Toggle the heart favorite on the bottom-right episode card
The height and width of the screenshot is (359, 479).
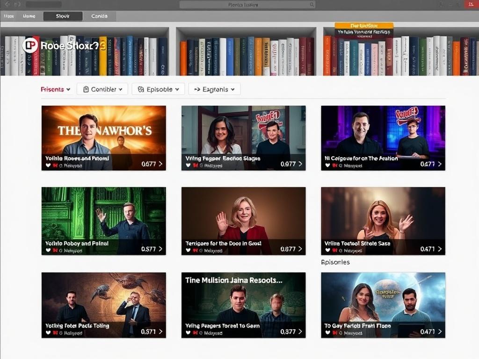(x=327, y=332)
